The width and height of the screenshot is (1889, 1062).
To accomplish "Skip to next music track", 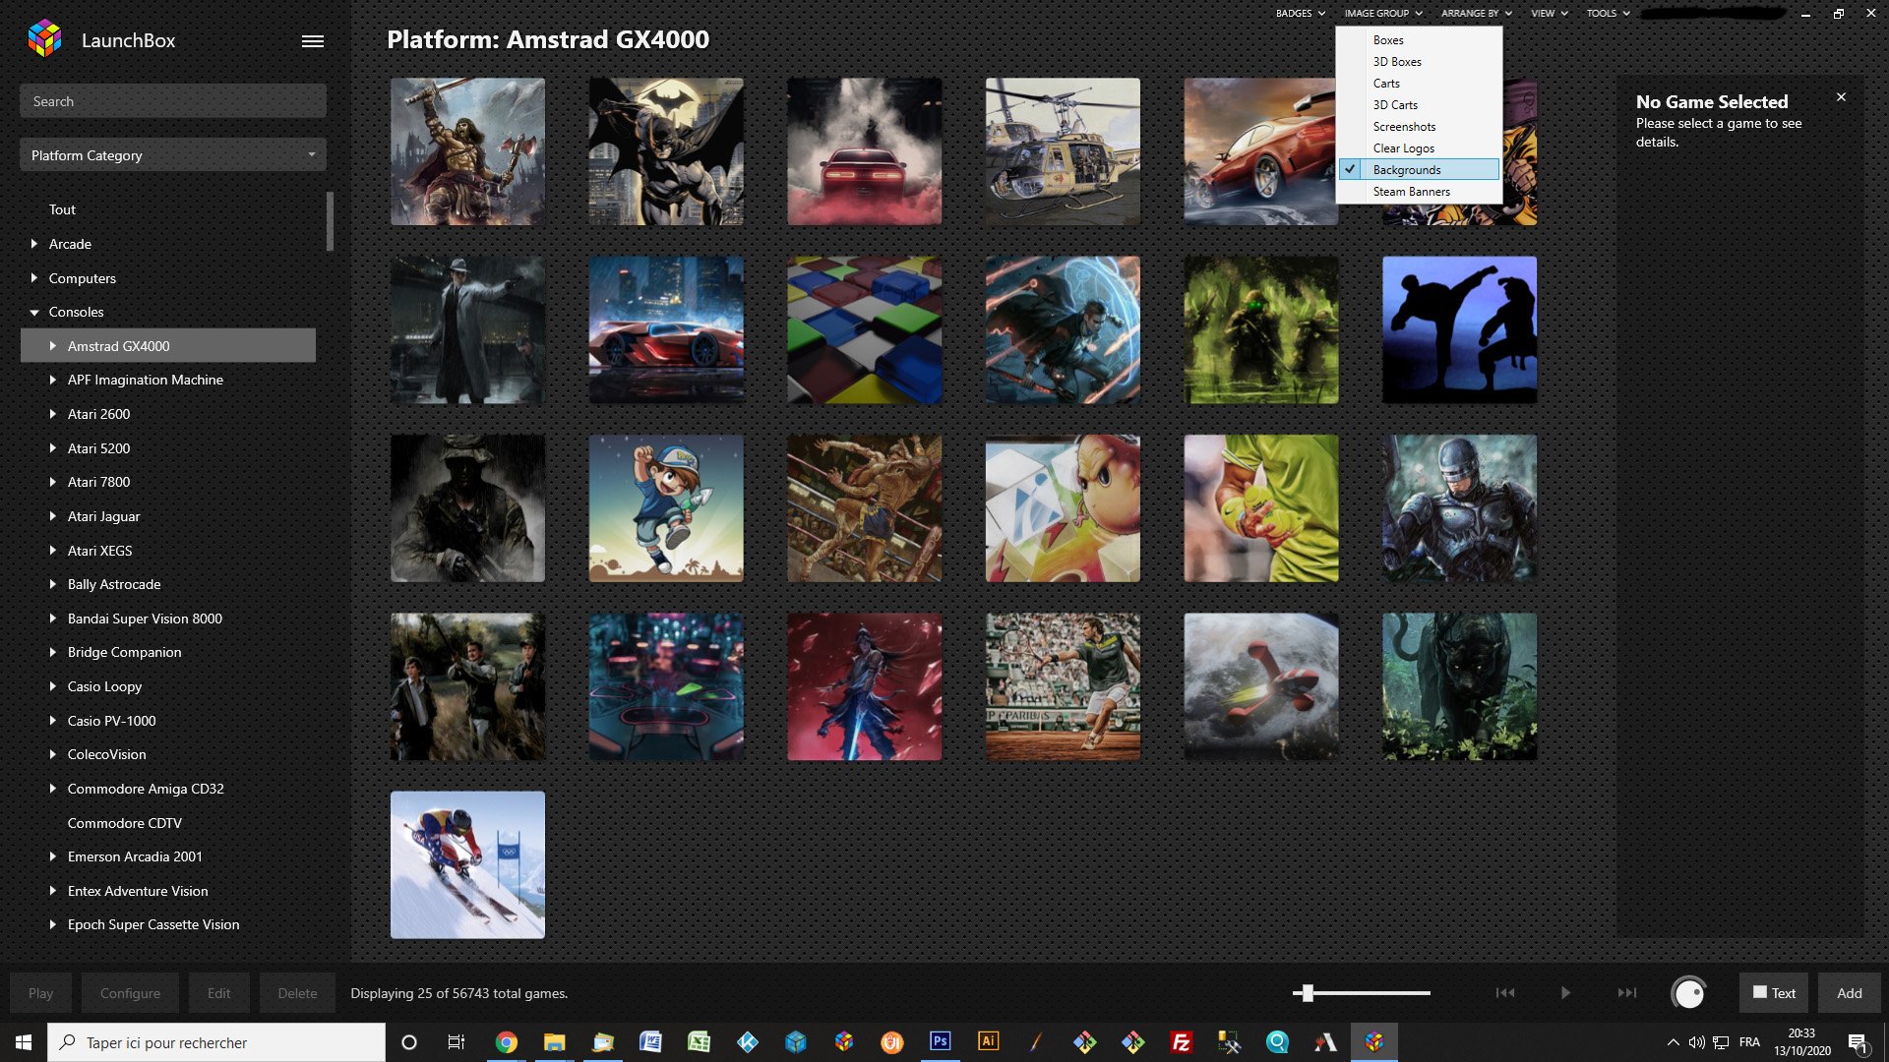I will (1627, 993).
